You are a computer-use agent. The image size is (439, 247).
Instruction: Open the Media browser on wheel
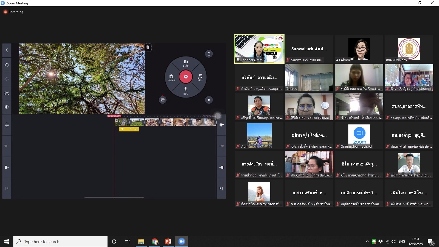[x=186, y=63]
